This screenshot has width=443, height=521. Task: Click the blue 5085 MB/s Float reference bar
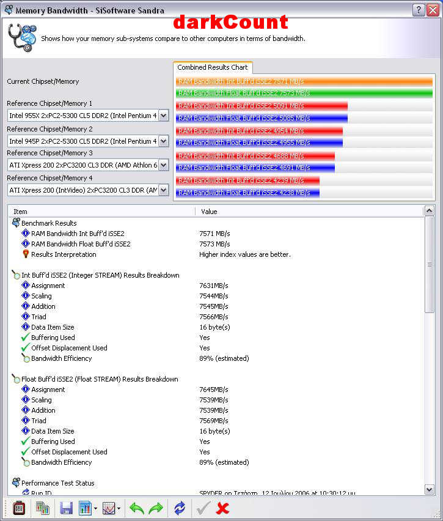[x=262, y=118]
